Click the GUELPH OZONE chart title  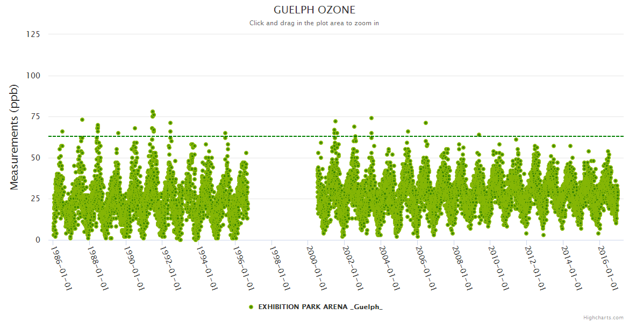314,10
